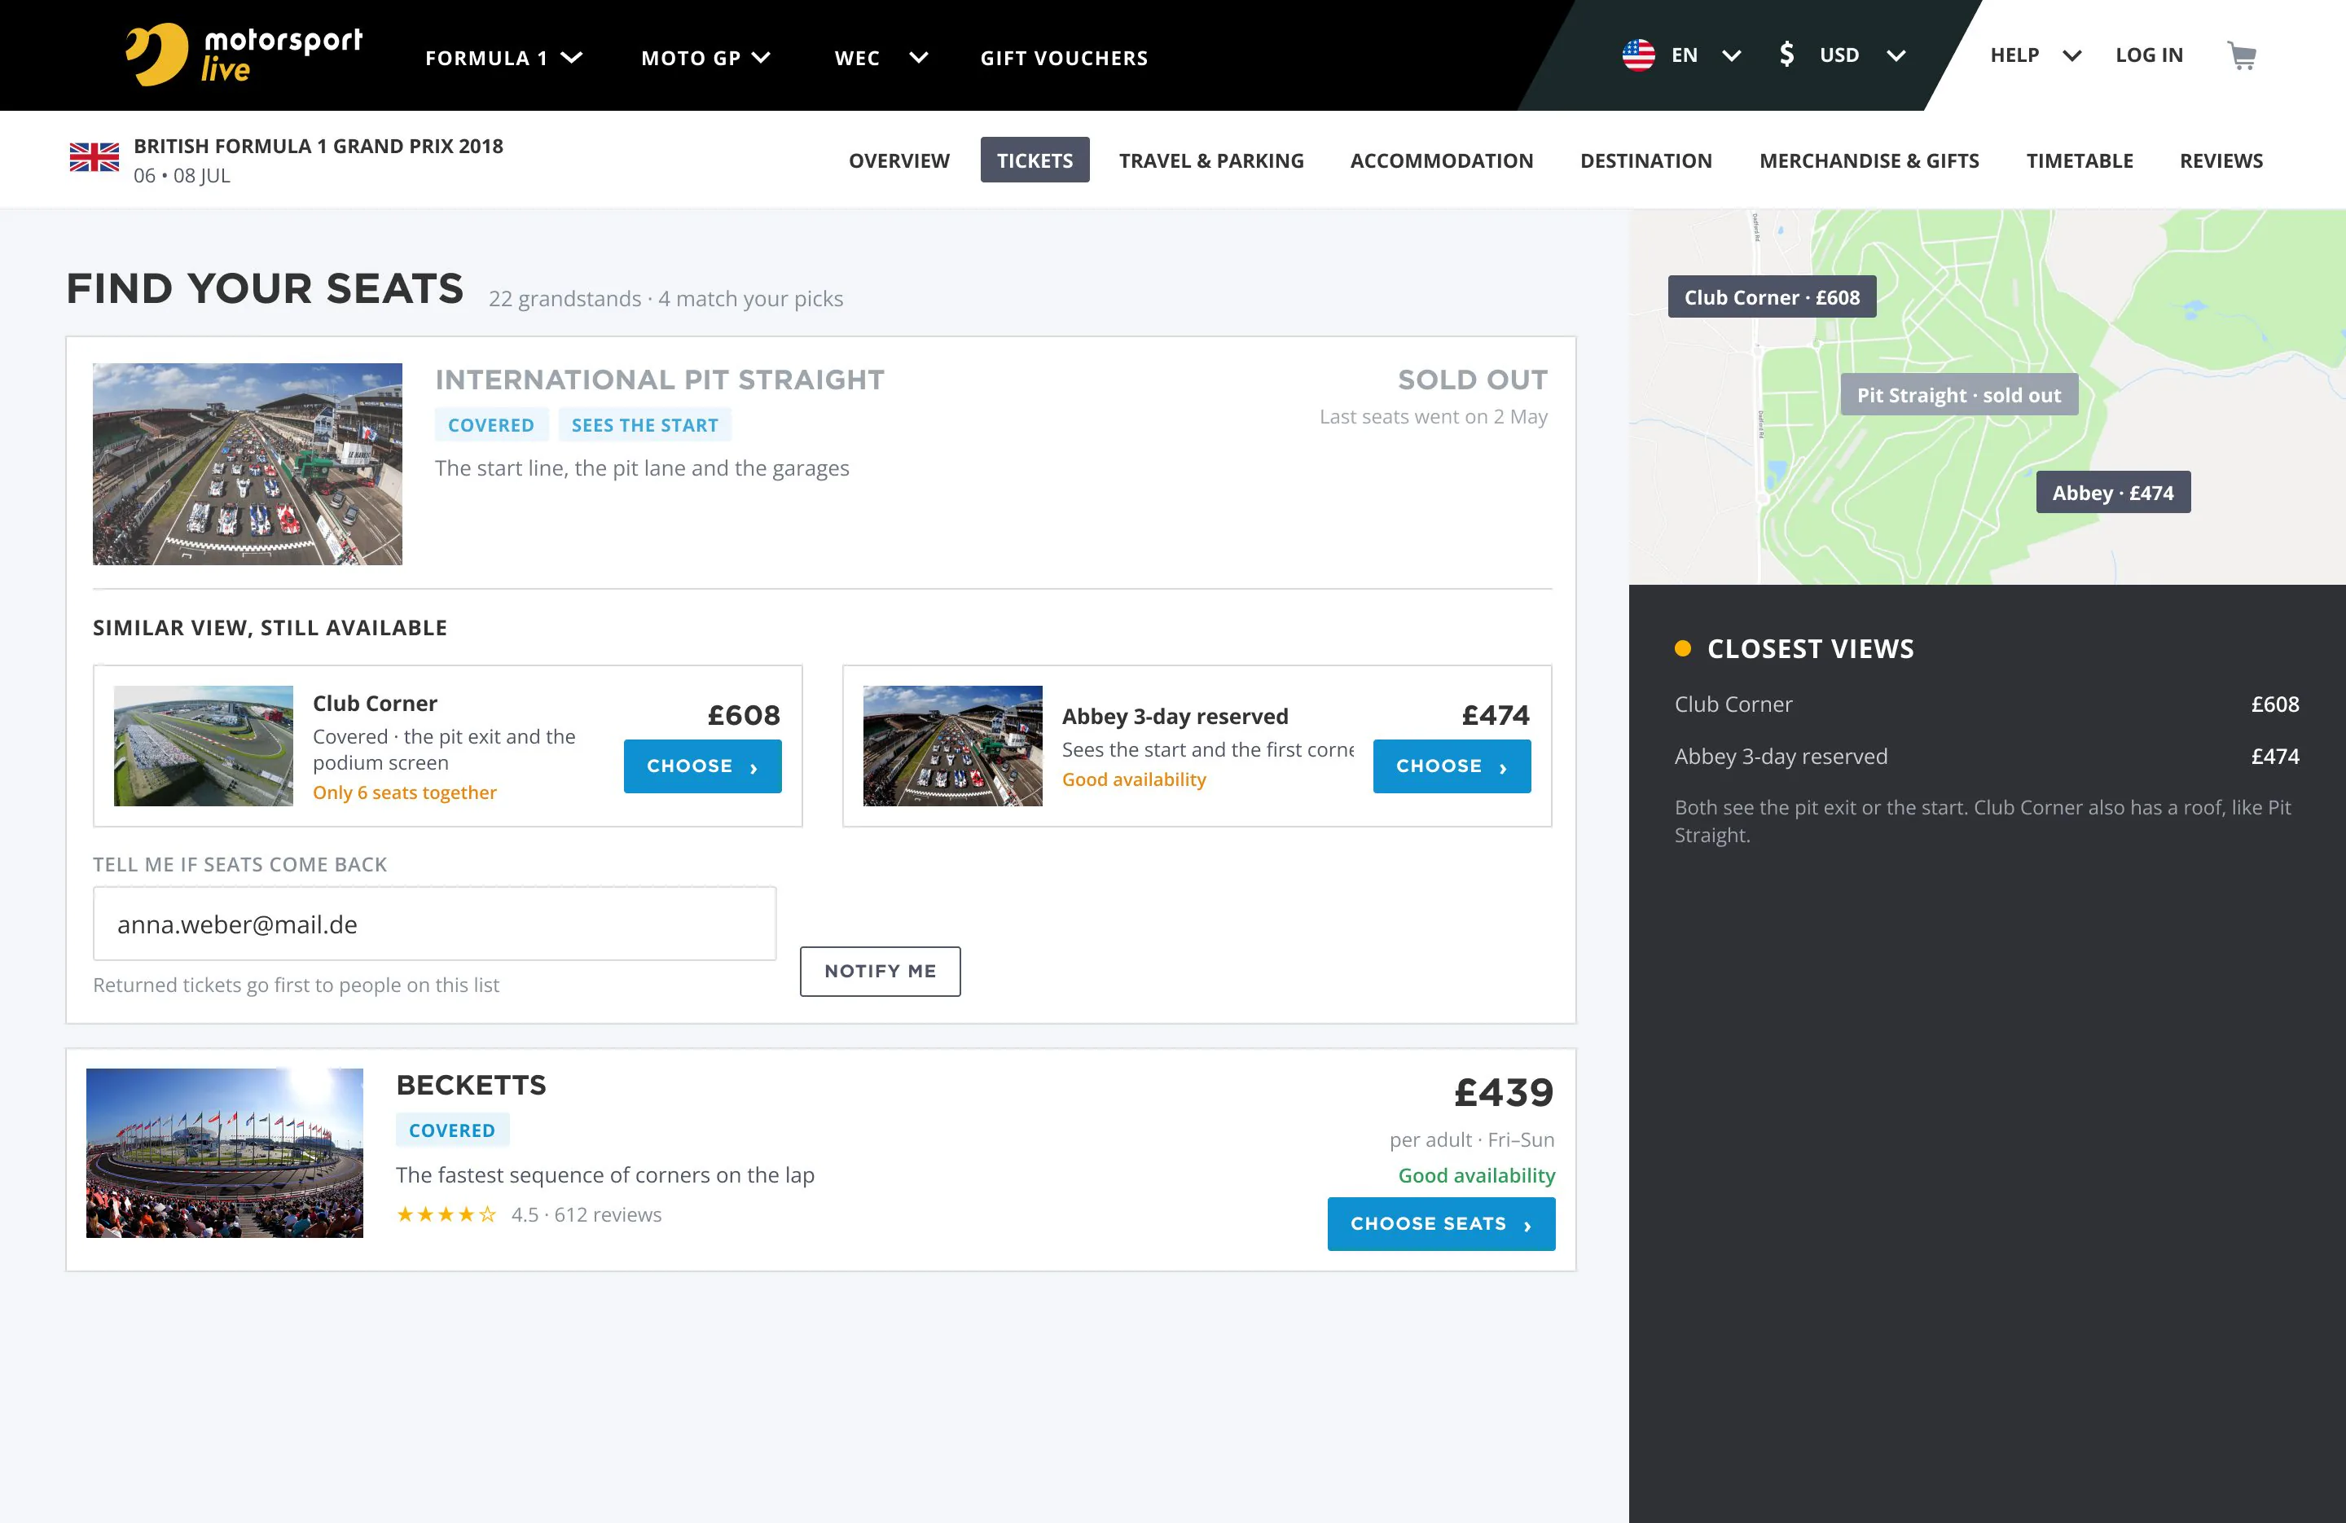The height and width of the screenshot is (1523, 2346).
Task: Choose Club Corner seats for £608
Action: pos(702,766)
